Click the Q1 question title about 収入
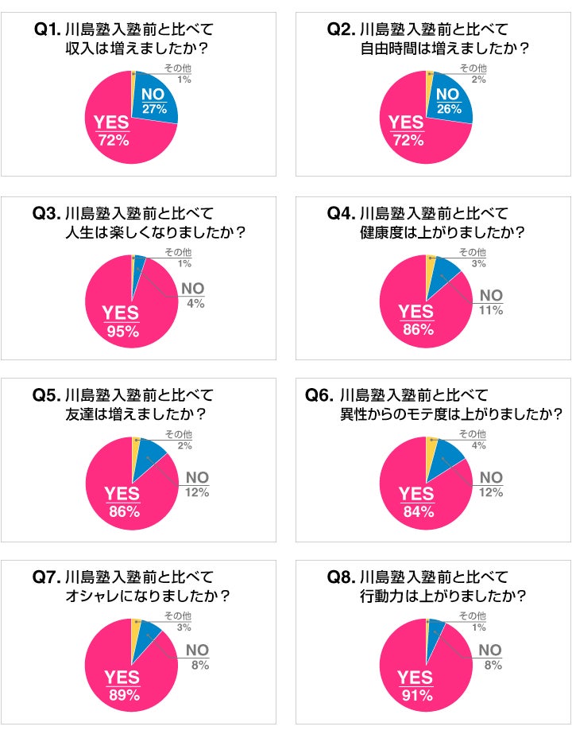Viewport: 572px width, 738px height. click(124, 39)
